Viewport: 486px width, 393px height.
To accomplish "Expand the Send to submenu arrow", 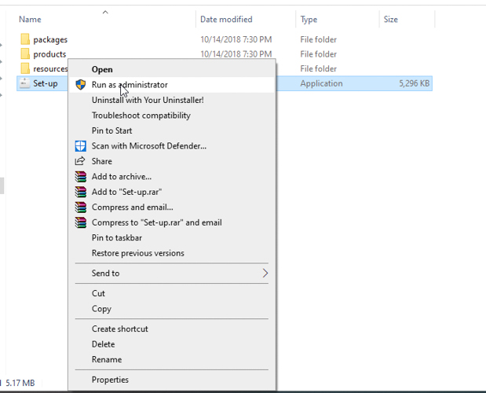I will tap(265, 273).
